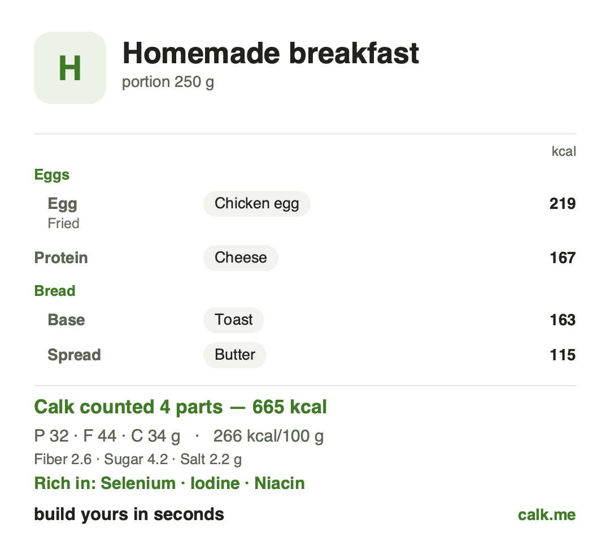Select the Toast ingredient chip
The height and width of the screenshot is (537, 610).
click(233, 320)
